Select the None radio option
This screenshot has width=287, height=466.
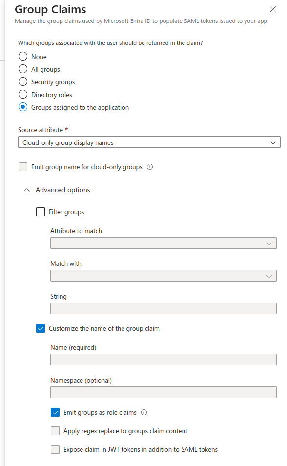tap(22, 56)
